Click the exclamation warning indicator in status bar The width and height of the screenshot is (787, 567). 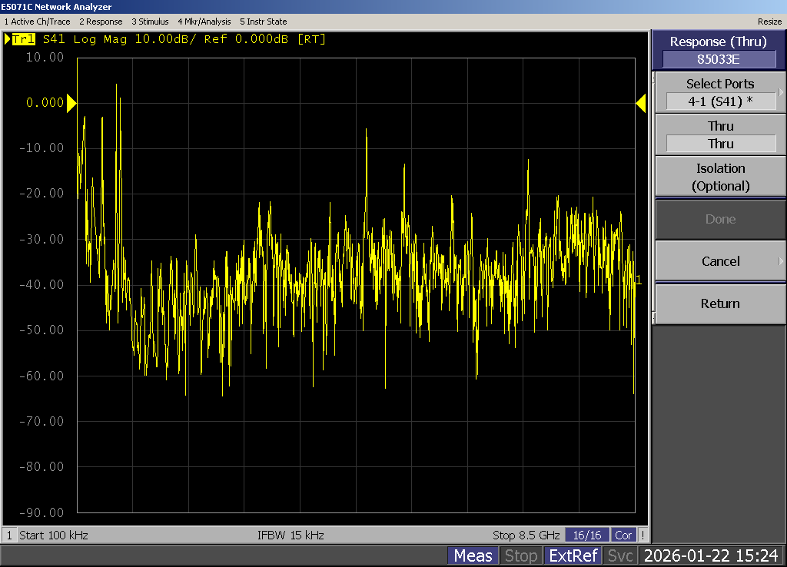(x=643, y=535)
